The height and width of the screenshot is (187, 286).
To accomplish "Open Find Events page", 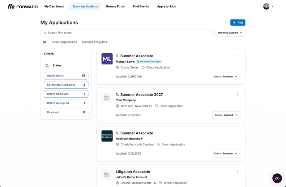I will click(141, 6).
